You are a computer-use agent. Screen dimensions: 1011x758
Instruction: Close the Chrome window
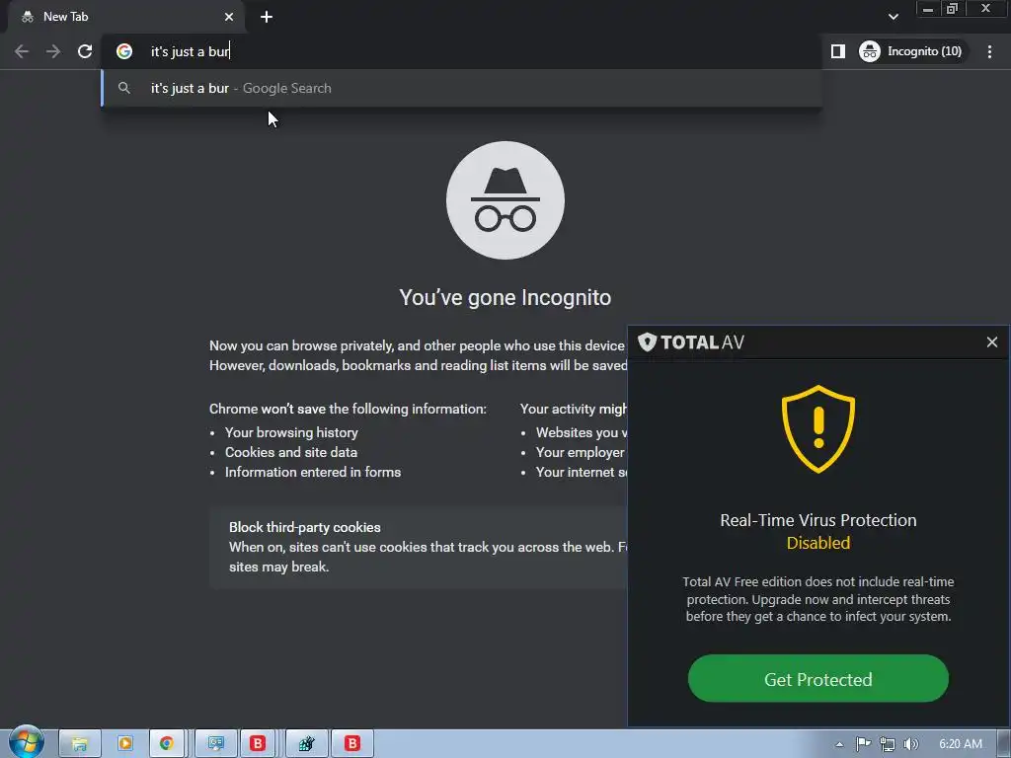coord(986,9)
